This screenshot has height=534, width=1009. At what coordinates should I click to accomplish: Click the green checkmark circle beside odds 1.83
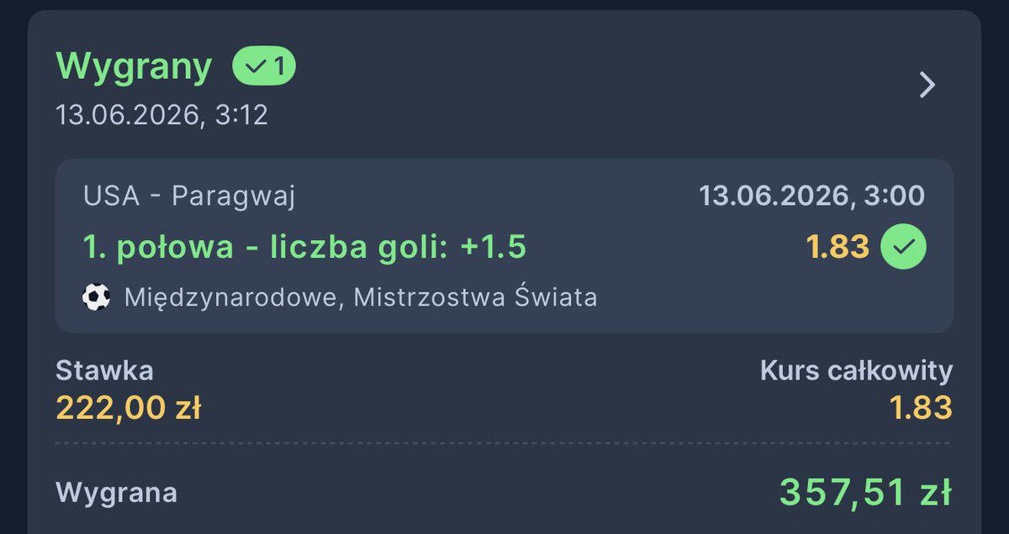tap(903, 246)
